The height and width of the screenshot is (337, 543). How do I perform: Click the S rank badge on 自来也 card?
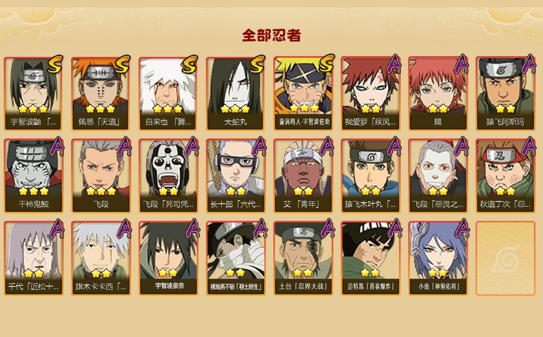(189, 65)
